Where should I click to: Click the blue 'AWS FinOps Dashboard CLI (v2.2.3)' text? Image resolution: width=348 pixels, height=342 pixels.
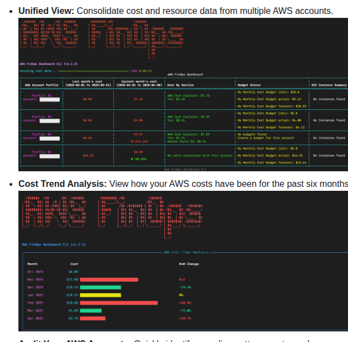[54, 244]
